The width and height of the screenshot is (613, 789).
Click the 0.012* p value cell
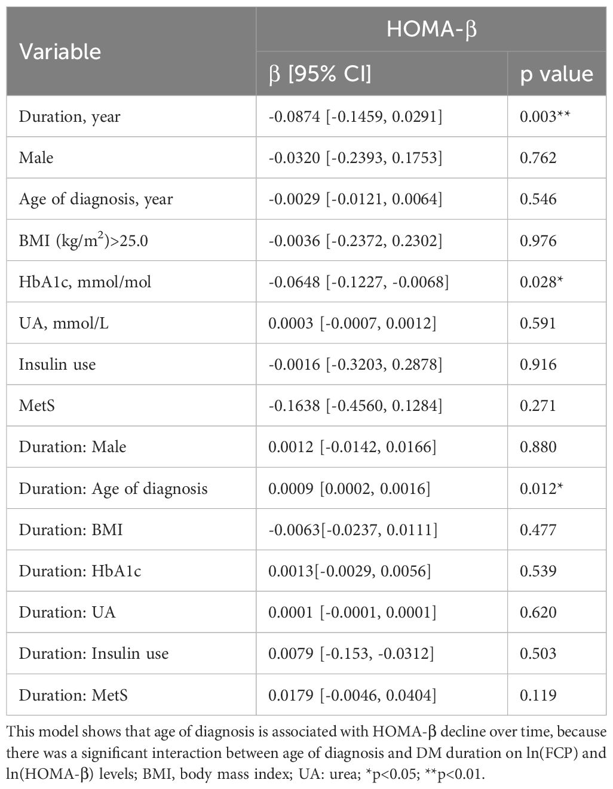pos(542,489)
